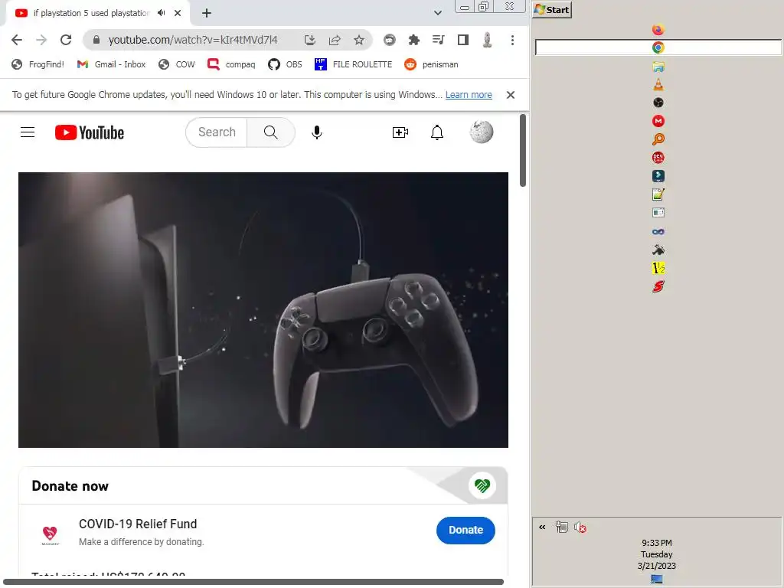Click the address bar URL
Screen dimensions: 784x588
[193, 40]
